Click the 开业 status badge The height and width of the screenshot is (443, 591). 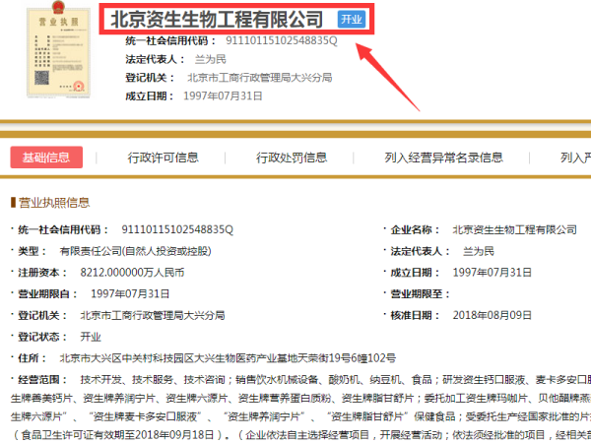352,20
